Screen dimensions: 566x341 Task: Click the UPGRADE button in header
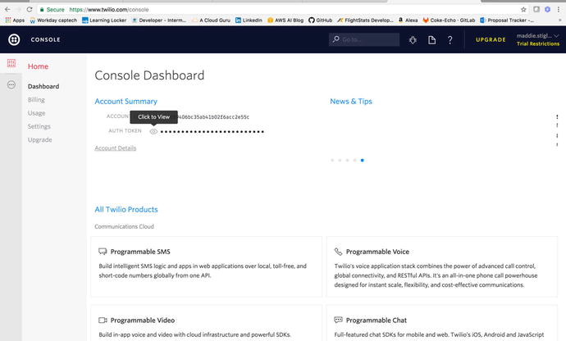(491, 39)
